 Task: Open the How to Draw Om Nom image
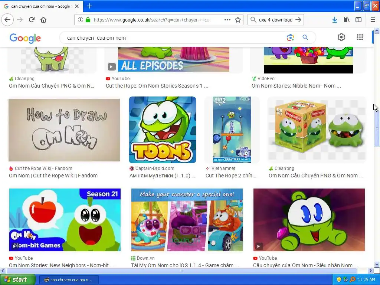[64, 130]
